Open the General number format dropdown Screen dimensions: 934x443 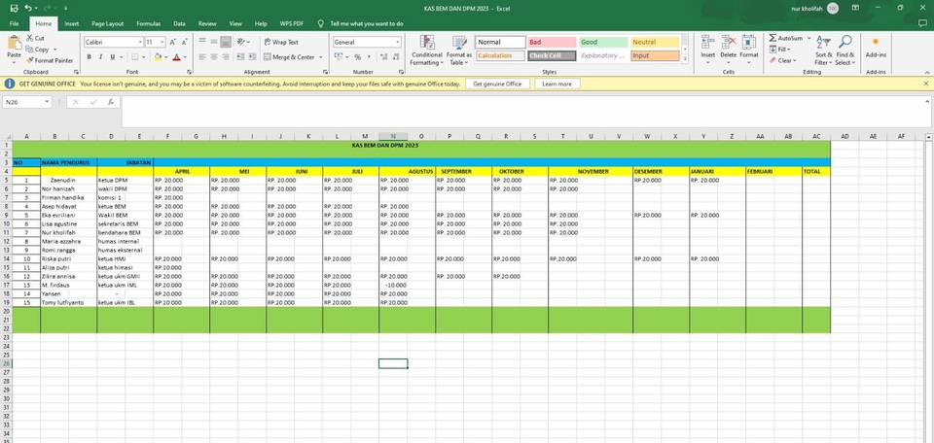[398, 42]
